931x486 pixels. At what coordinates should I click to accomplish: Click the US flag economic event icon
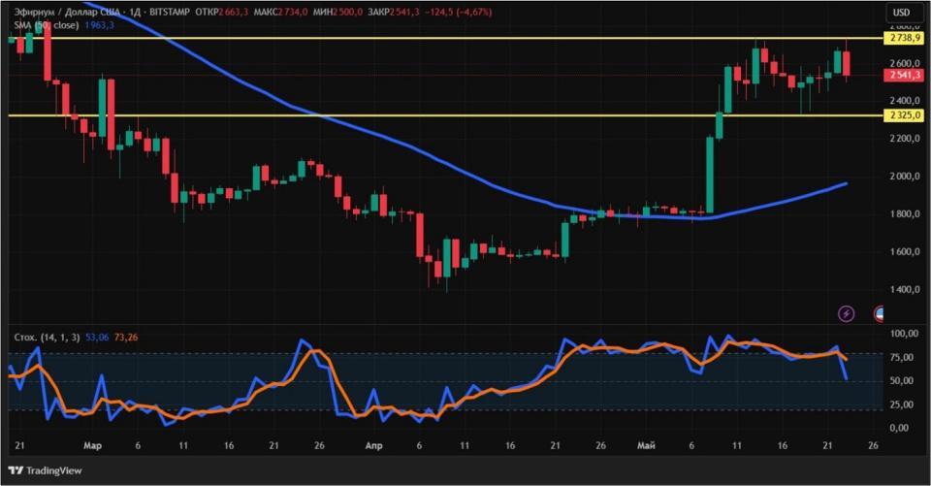click(879, 313)
